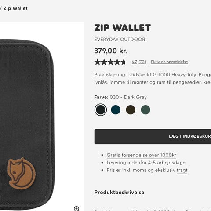Pick the green color swatch
The width and height of the screenshot is (211, 211).
146,109
